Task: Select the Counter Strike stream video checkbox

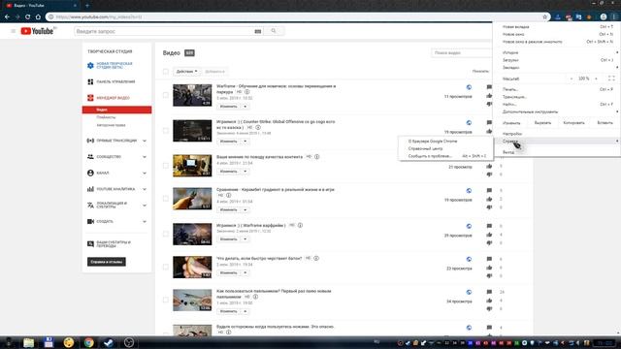Action: point(166,131)
